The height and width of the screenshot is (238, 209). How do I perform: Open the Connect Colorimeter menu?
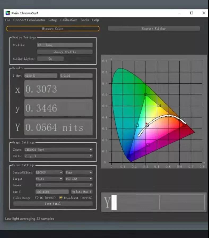[29, 20]
